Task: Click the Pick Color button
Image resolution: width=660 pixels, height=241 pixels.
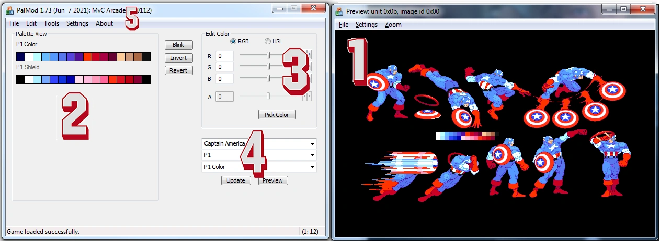Action: click(277, 115)
